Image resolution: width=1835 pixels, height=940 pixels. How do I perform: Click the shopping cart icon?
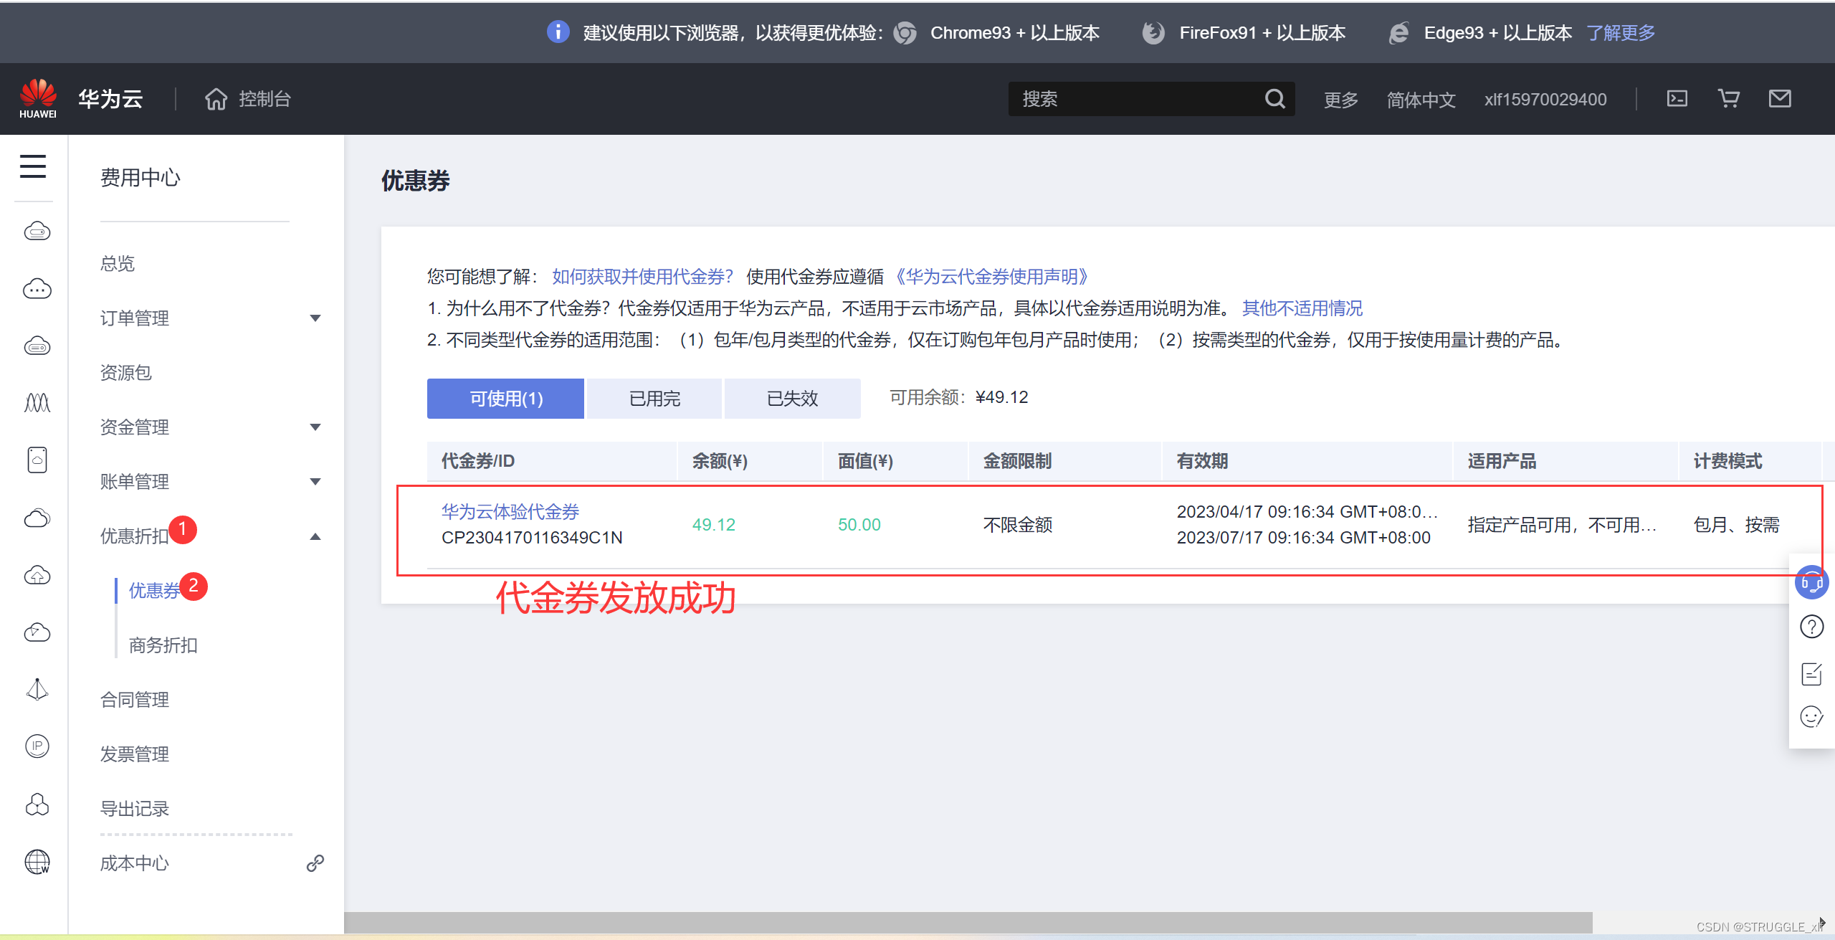pos(1728,98)
